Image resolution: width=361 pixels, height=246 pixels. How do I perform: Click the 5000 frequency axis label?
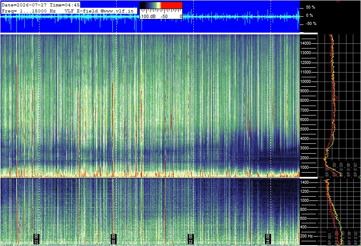[305, 129]
